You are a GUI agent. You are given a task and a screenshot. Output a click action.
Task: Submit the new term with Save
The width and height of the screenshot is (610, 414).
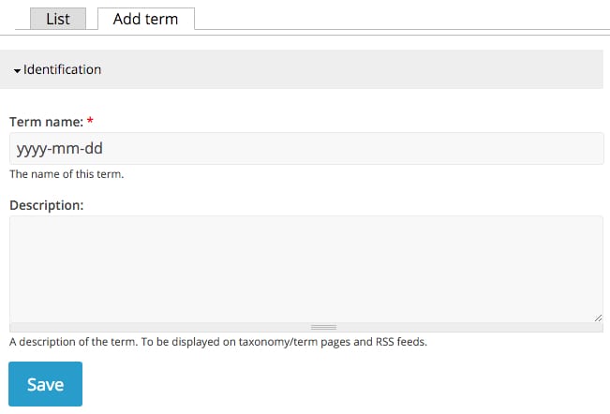point(46,384)
